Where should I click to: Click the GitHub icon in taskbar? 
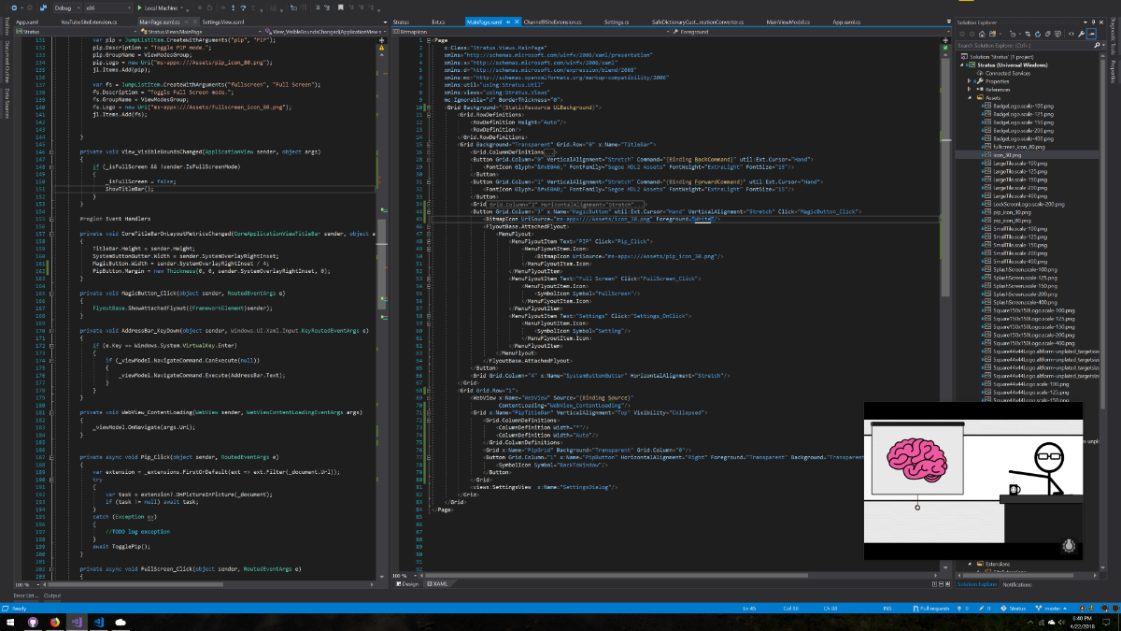pyautogui.click(x=33, y=621)
